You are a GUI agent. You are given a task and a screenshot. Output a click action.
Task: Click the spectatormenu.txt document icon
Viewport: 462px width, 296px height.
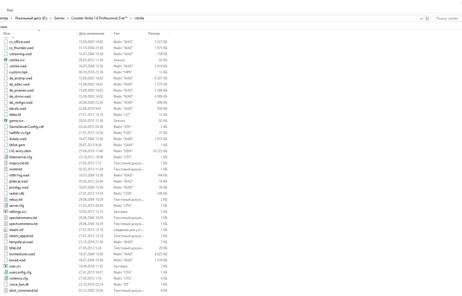(5, 218)
